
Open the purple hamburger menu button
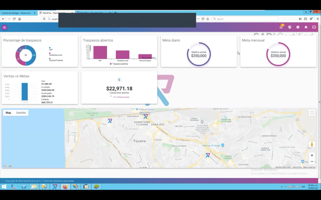pos(4,28)
